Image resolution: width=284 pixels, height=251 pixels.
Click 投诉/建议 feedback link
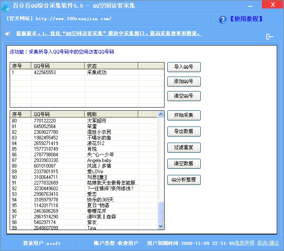[268, 243]
